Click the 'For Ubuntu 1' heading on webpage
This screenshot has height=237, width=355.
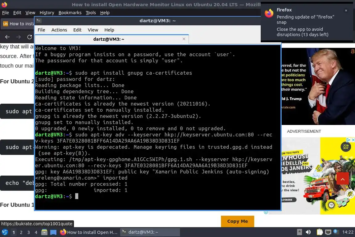17,205
